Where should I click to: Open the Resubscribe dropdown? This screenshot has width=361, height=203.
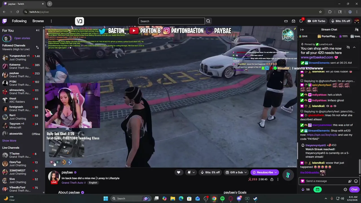tap(265, 172)
